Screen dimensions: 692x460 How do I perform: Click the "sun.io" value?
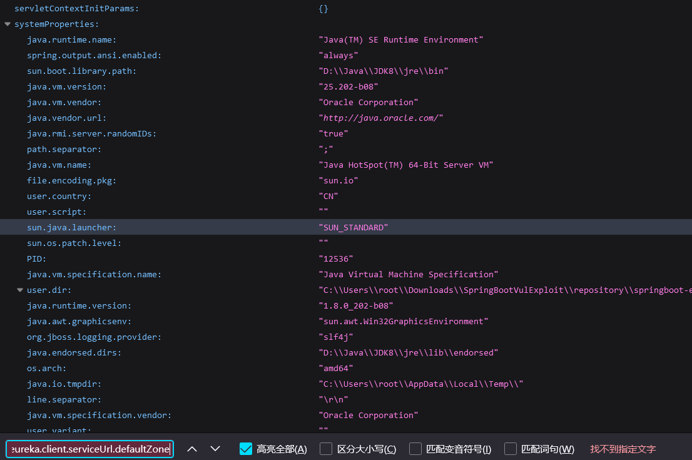(x=338, y=180)
